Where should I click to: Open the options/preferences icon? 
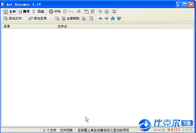click(92, 12)
